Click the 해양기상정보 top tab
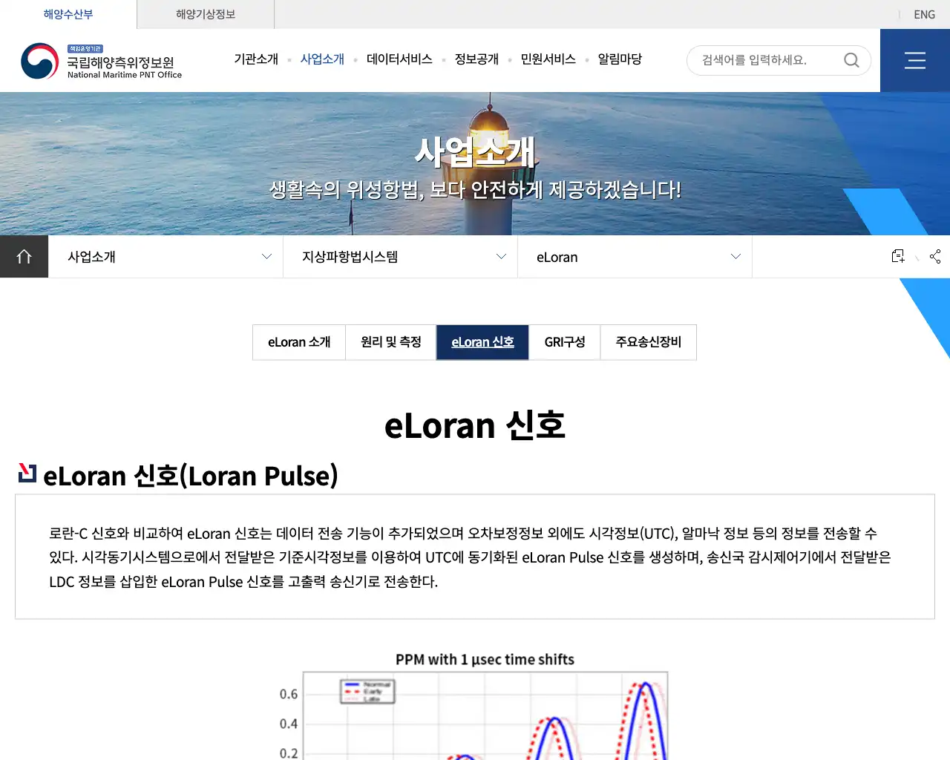This screenshot has width=950, height=760. point(206,14)
